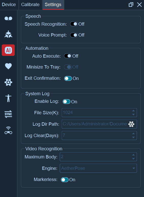Open the heart icon panel
This screenshot has height=197, width=144.
8,66
